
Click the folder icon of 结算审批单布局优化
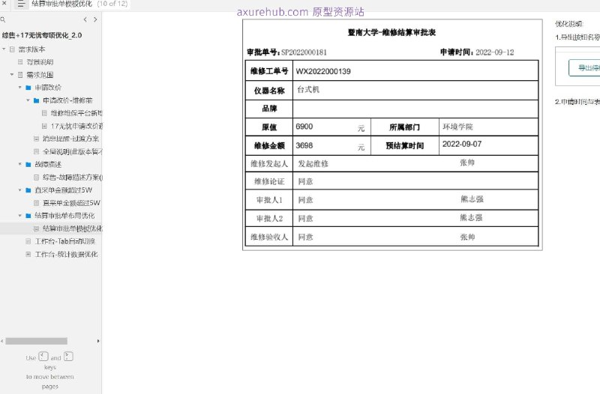[x=28, y=216]
